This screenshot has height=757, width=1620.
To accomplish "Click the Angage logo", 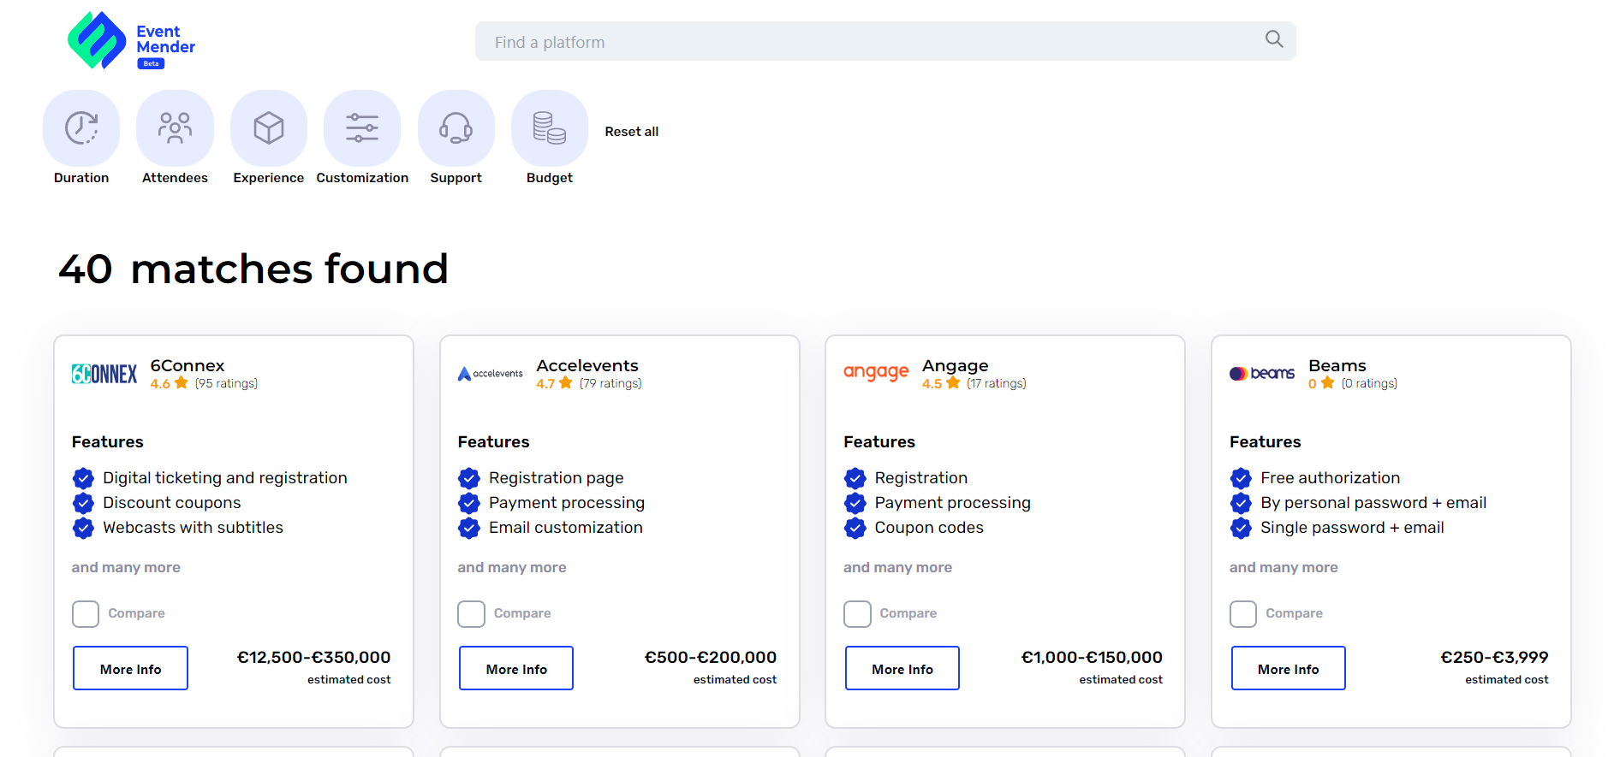I will (x=876, y=372).
